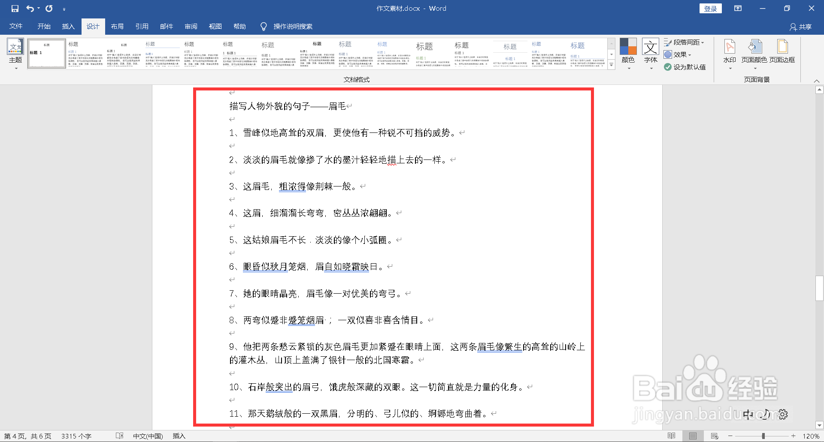Image resolution: width=824 pixels, height=442 pixels.
Task: Click the zoom out minus button
Action: click(730, 436)
